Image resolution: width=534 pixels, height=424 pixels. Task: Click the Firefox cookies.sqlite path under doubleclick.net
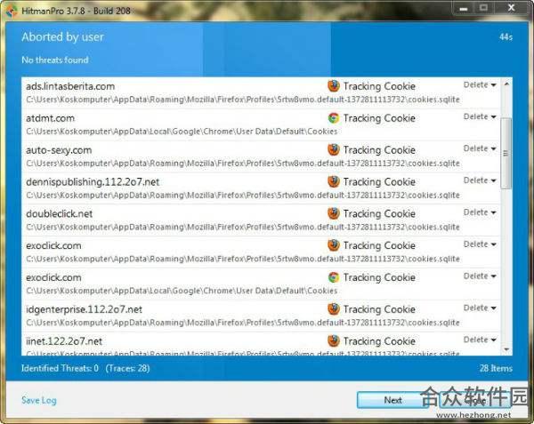click(243, 227)
